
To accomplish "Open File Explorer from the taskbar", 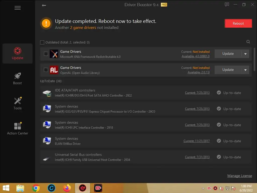I will pyautogui.click(x=20, y=188).
